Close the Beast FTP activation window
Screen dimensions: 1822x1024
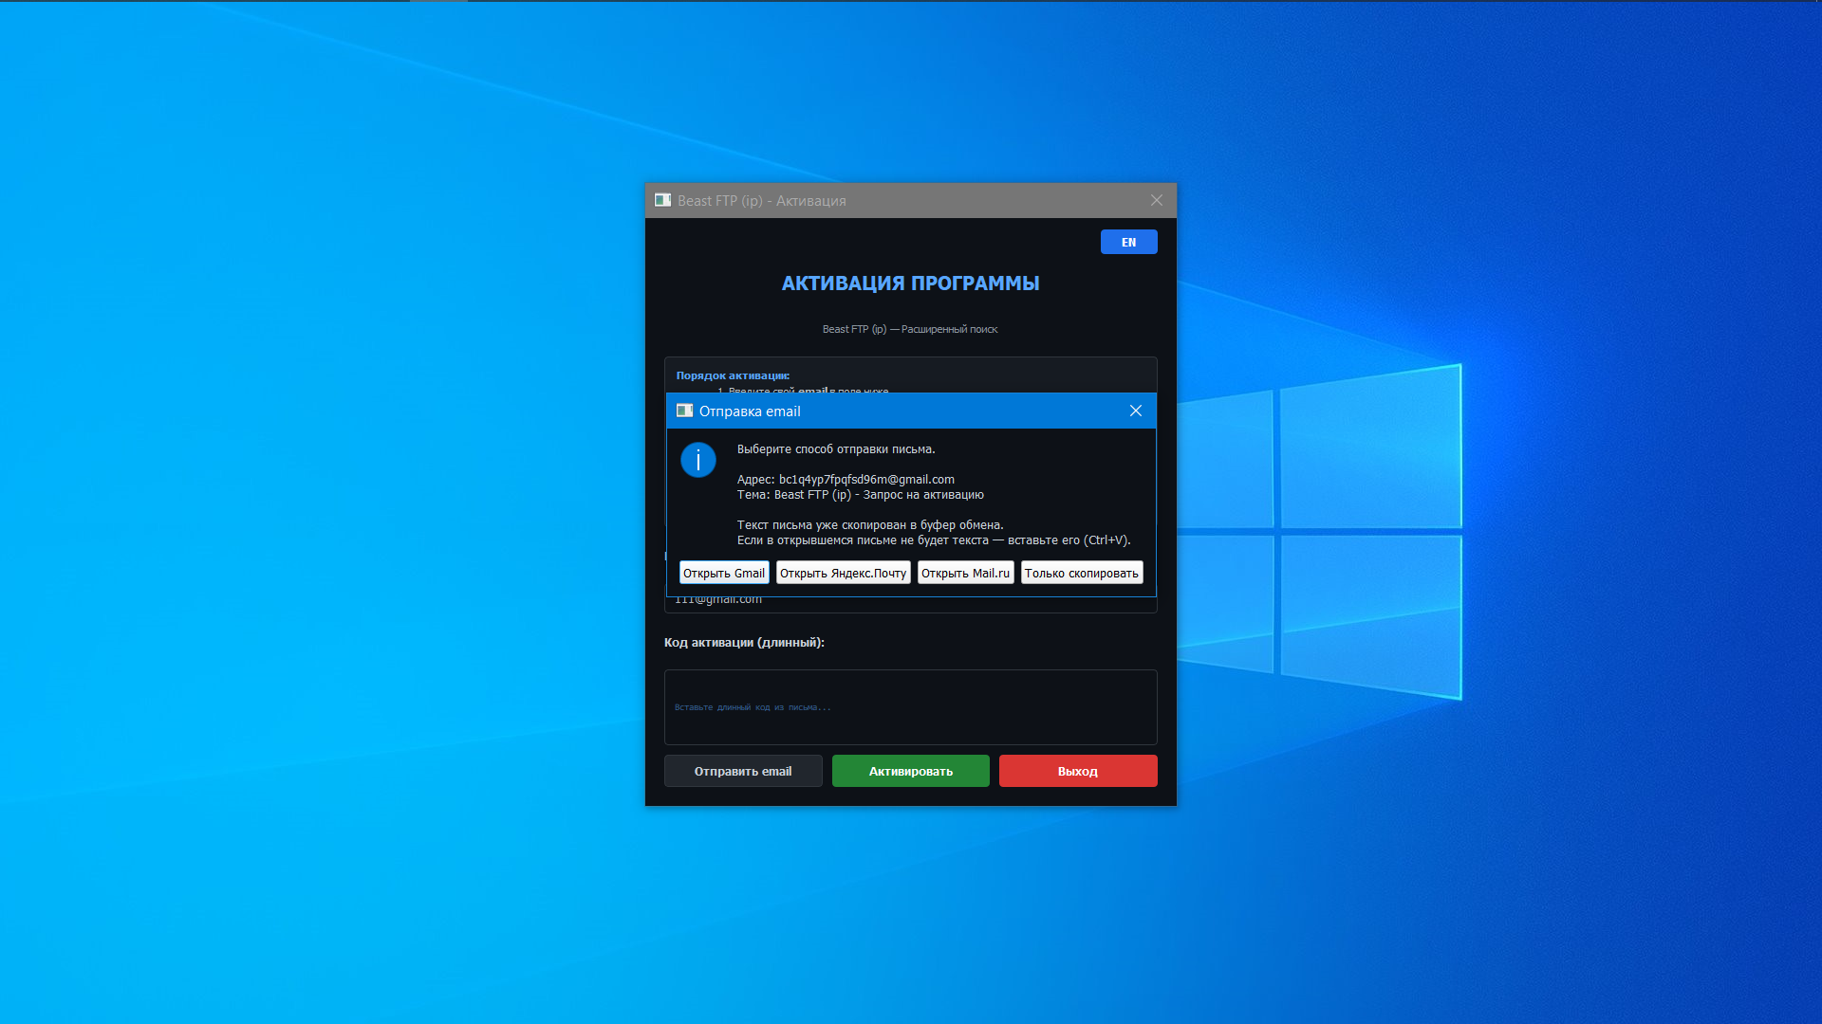coord(1156,200)
